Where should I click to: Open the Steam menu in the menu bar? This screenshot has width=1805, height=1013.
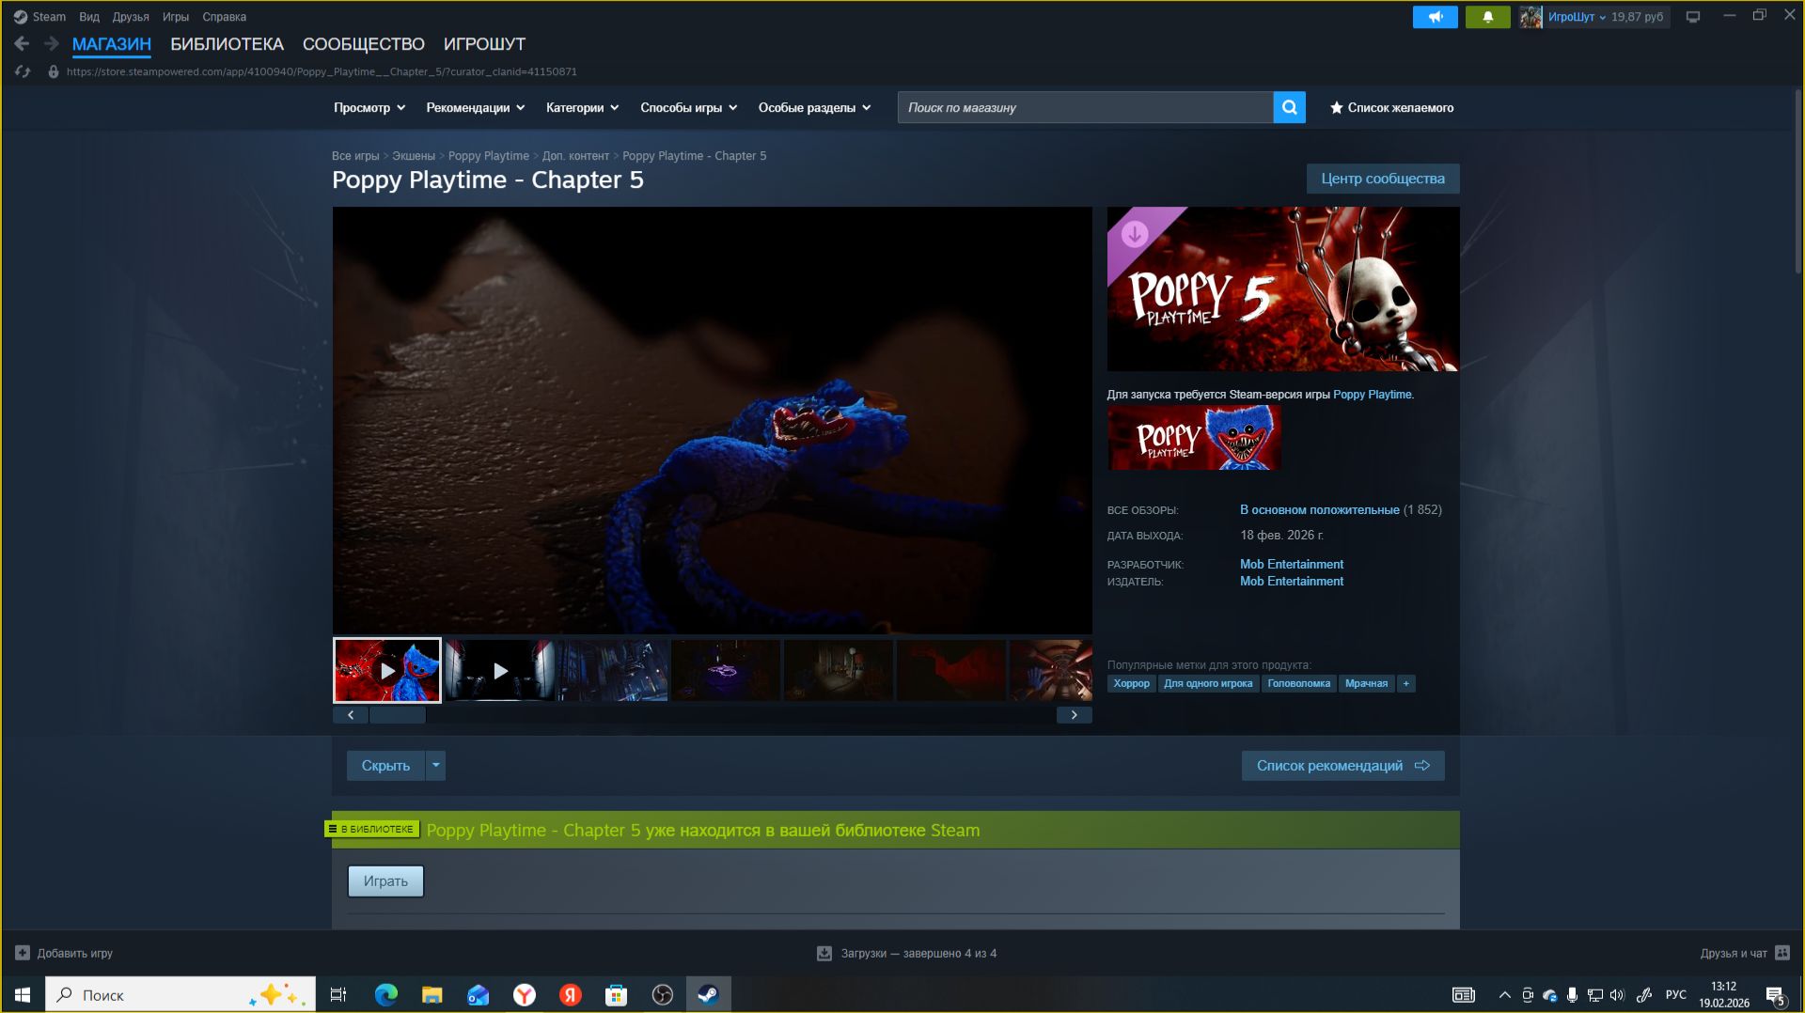tap(49, 17)
